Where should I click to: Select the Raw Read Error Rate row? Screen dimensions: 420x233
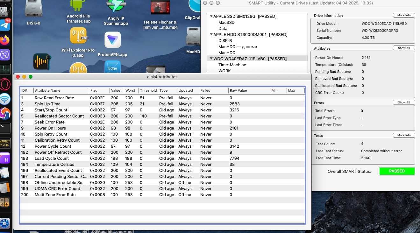(x=162, y=98)
